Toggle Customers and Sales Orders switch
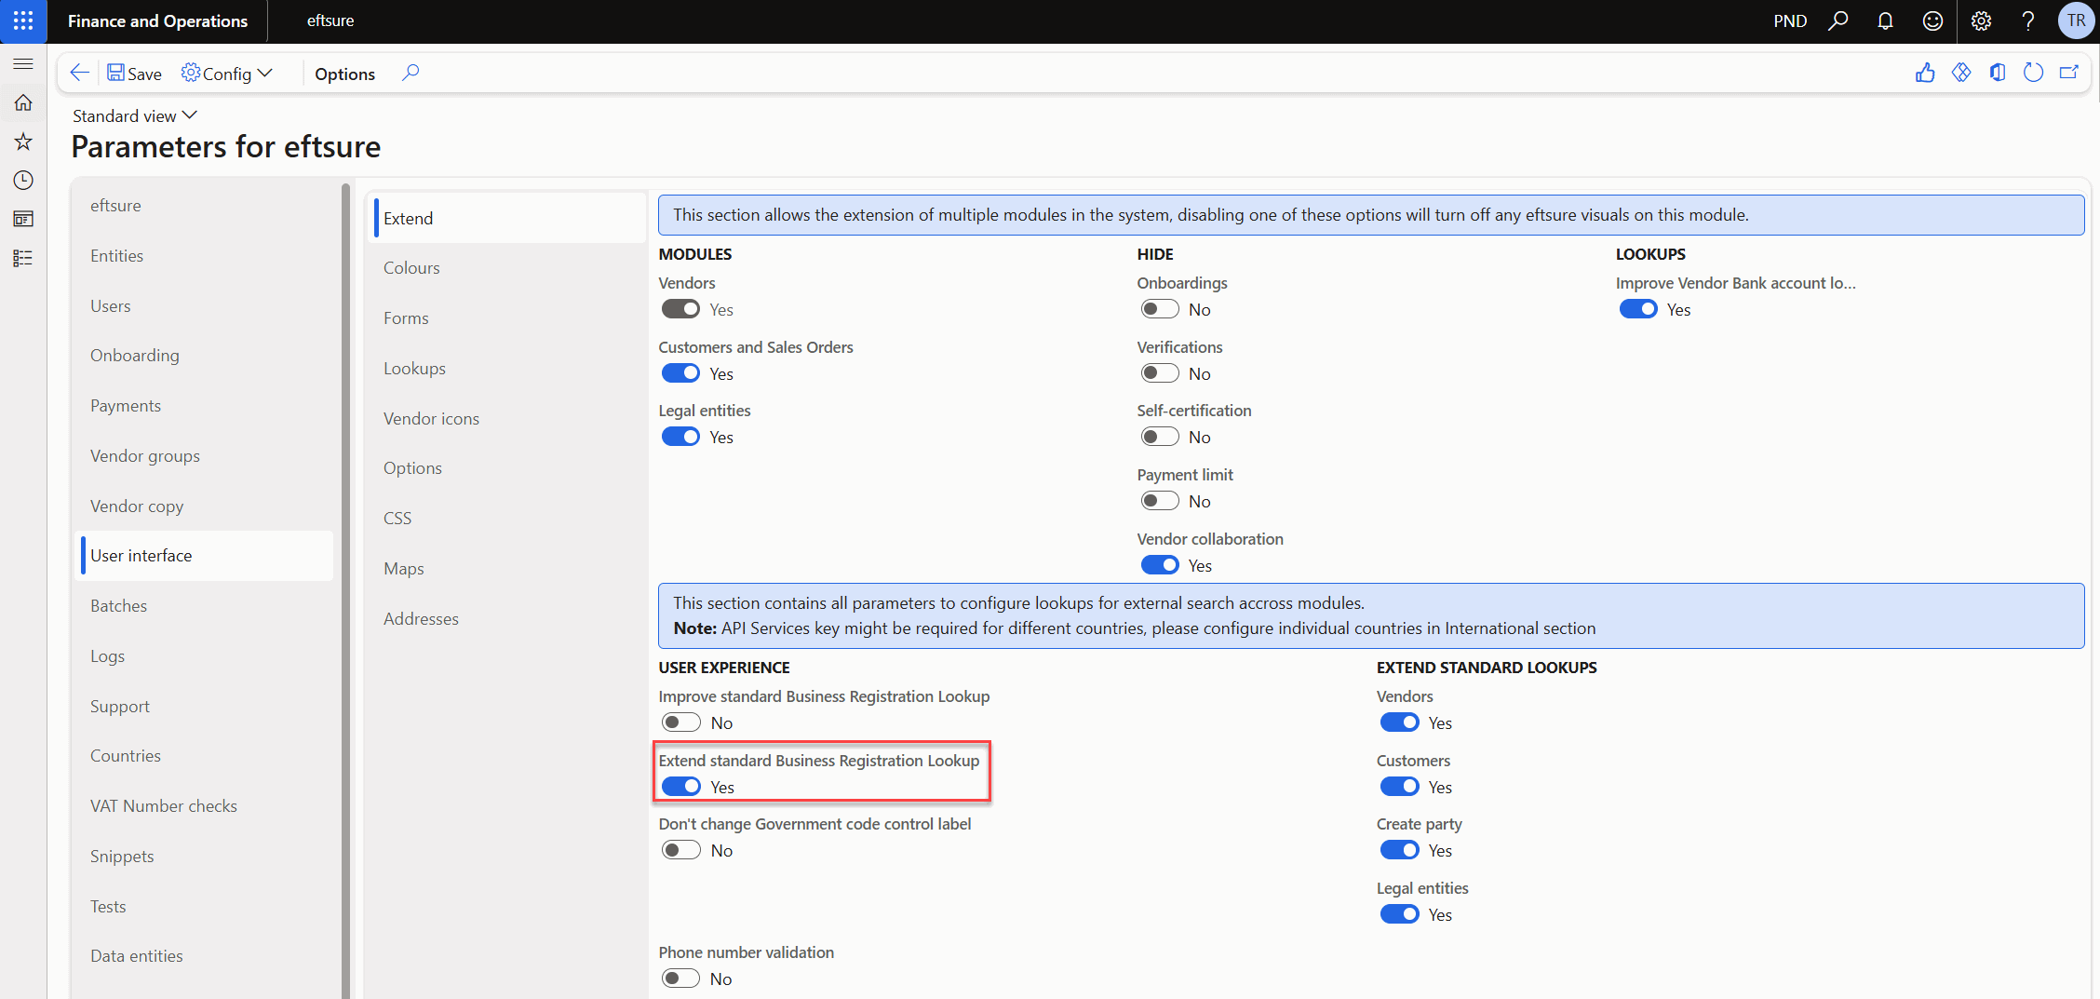Screen dimensions: 2100x999 click(680, 373)
